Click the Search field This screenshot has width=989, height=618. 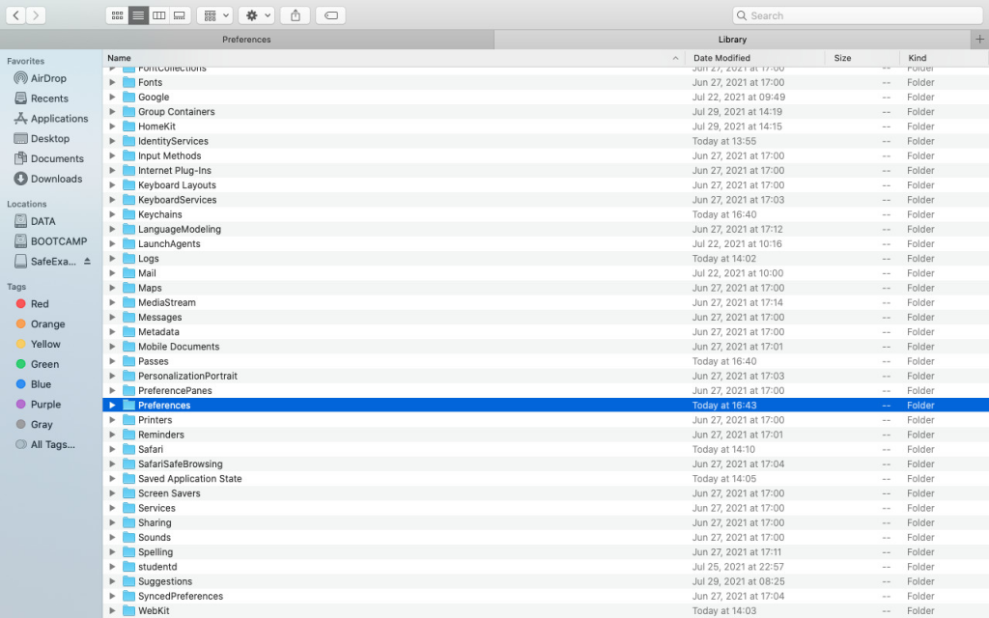click(858, 15)
